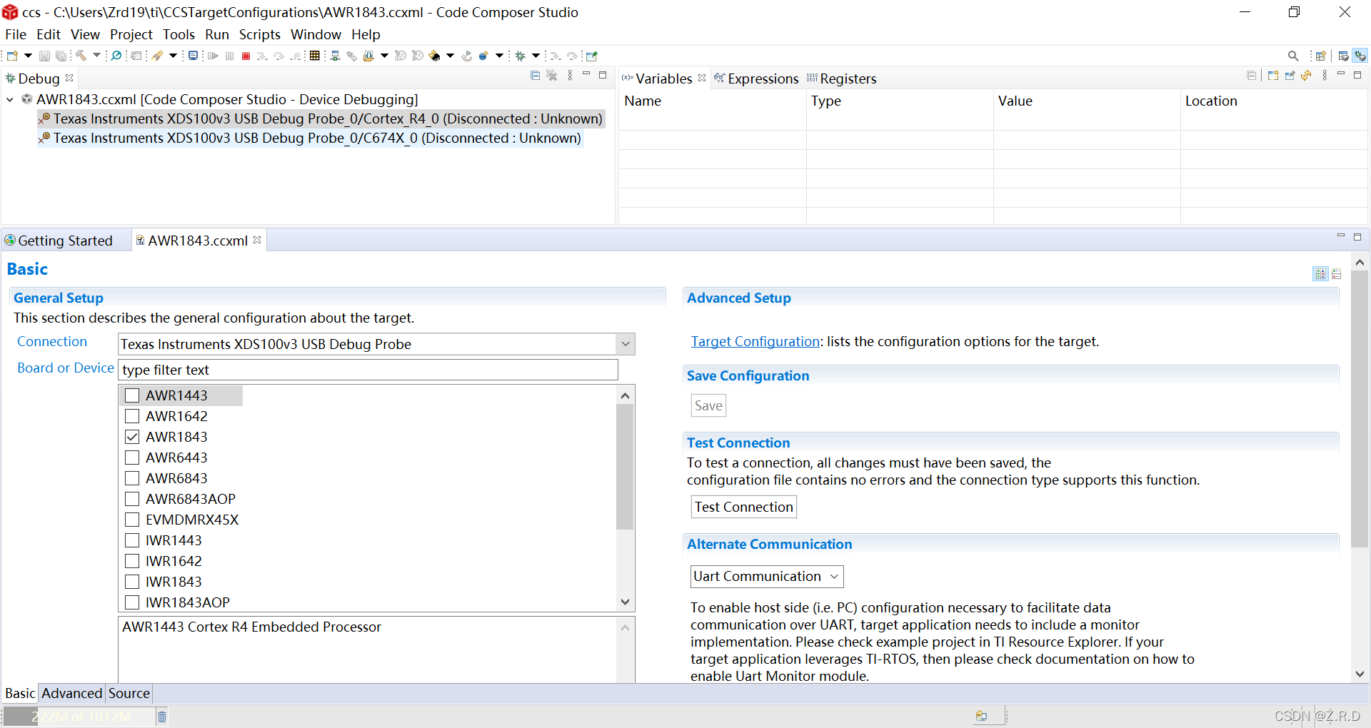This screenshot has height=728, width=1371.
Task: Open the Getting Started tab
Action: [x=59, y=241]
